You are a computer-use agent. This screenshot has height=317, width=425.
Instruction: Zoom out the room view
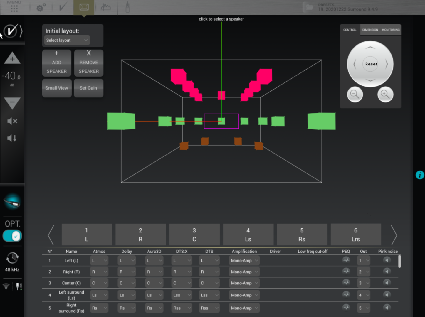click(355, 95)
